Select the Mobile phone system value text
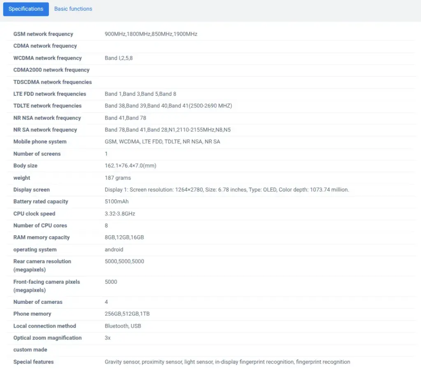The width and height of the screenshot is (421, 370). point(162,142)
